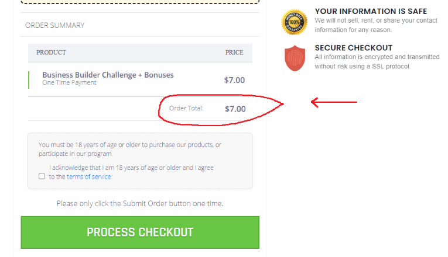Click the PRICE column header
Viewport: 448px width, 257px height.
click(234, 53)
